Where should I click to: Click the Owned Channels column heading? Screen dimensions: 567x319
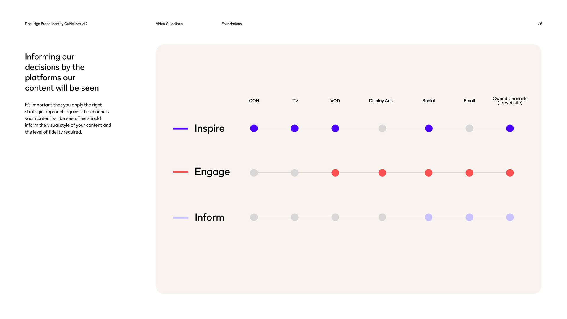point(510,101)
